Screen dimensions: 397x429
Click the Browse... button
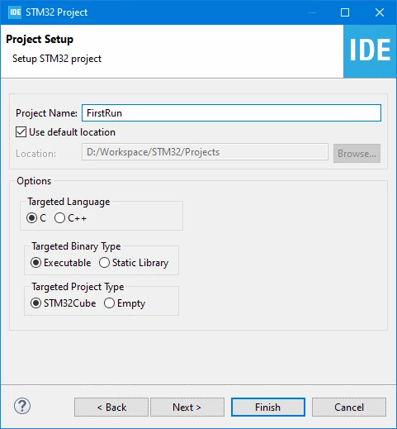357,153
